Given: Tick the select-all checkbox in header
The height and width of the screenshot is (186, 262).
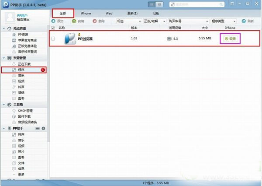Looking at the screenshot, I should [53, 28].
